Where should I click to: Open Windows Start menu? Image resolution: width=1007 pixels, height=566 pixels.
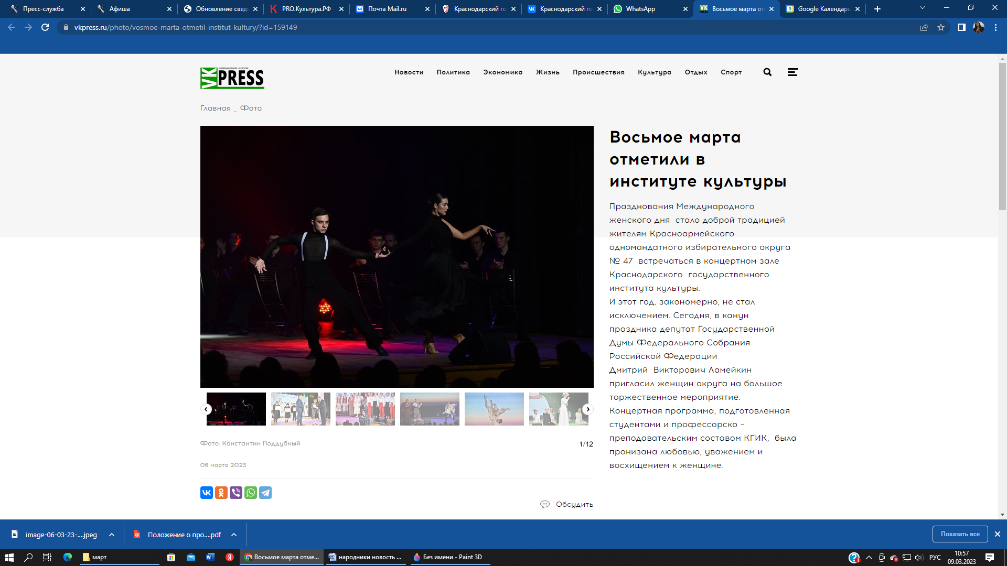9,557
